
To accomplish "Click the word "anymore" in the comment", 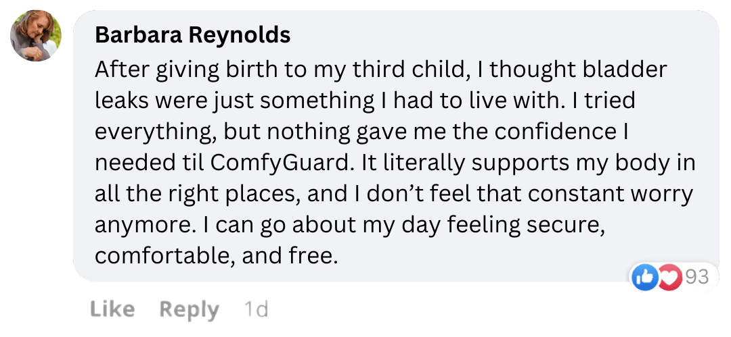I will pyautogui.click(x=144, y=225).
